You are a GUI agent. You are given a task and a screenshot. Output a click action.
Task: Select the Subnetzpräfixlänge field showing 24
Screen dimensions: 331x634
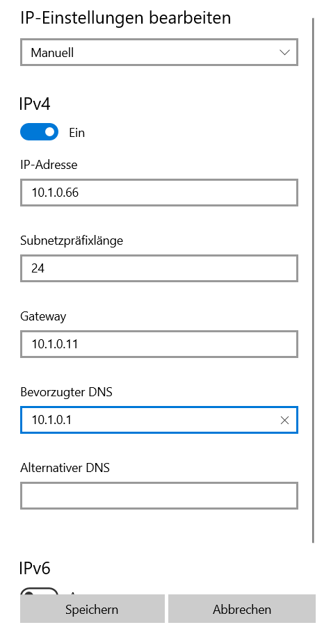[159, 268]
